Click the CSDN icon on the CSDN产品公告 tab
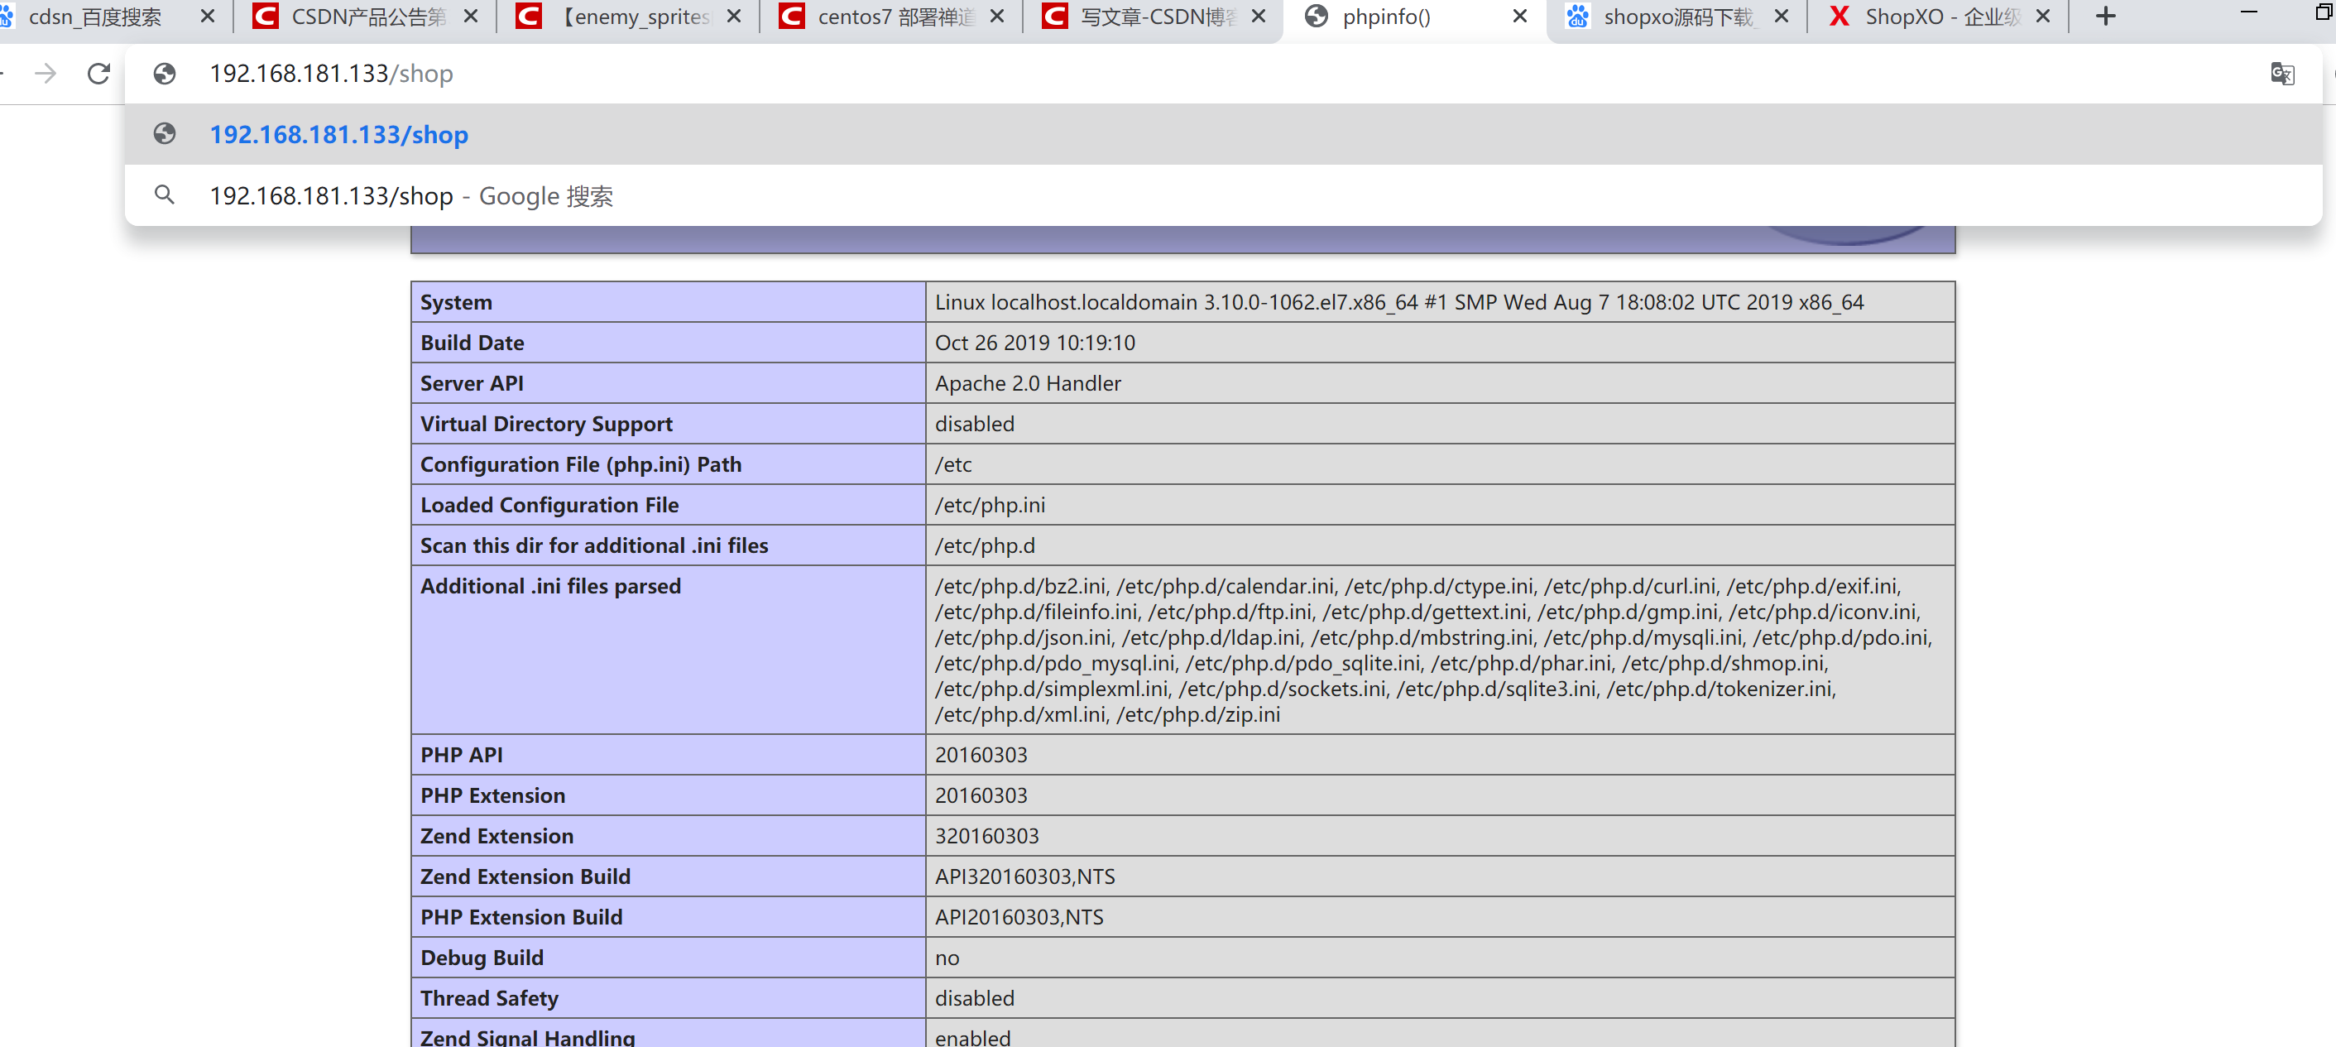The height and width of the screenshot is (1047, 2336). (264, 16)
